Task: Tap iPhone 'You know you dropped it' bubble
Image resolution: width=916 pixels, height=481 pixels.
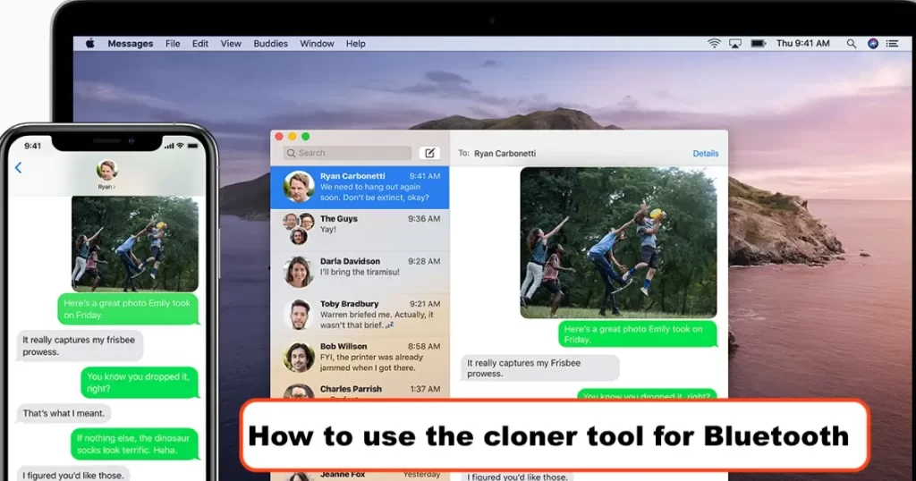Action: (x=140, y=383)
